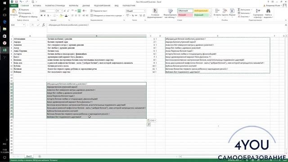Open the Clear (Очистить) dropdown
288x162 pixels.
click(x=244, y=17)
